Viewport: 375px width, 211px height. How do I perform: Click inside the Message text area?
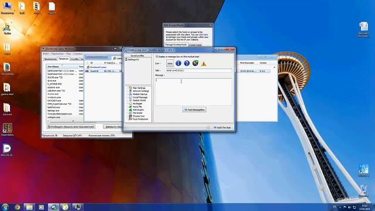(x=193, y=91)
